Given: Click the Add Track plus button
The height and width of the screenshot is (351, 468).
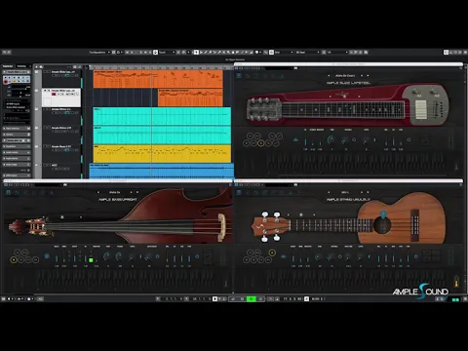Looking at the screenshot, I should [37, 66].
